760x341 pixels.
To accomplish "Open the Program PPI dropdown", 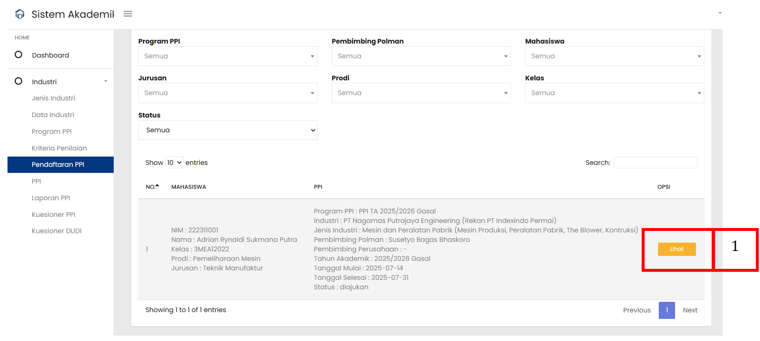I will click(x=227, y=56).
